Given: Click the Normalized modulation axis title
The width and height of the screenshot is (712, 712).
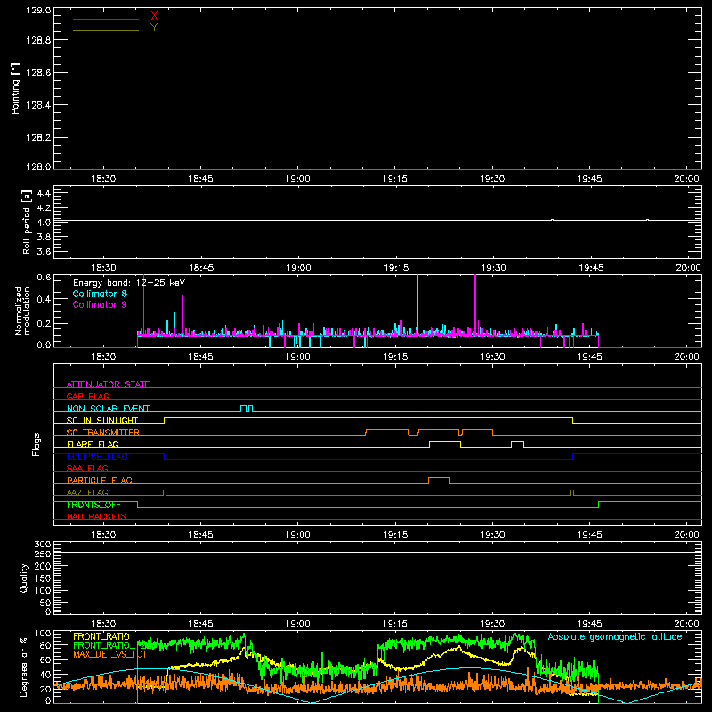Looking at the screenshot, I should [x=22, y=311].
